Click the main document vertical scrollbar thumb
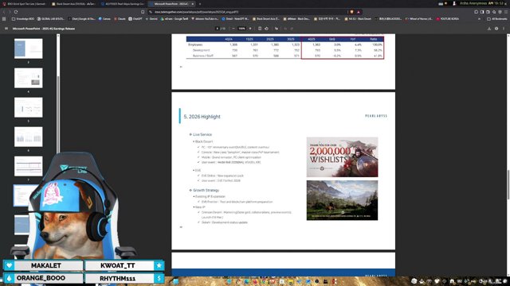 click(x=508, y=184)
